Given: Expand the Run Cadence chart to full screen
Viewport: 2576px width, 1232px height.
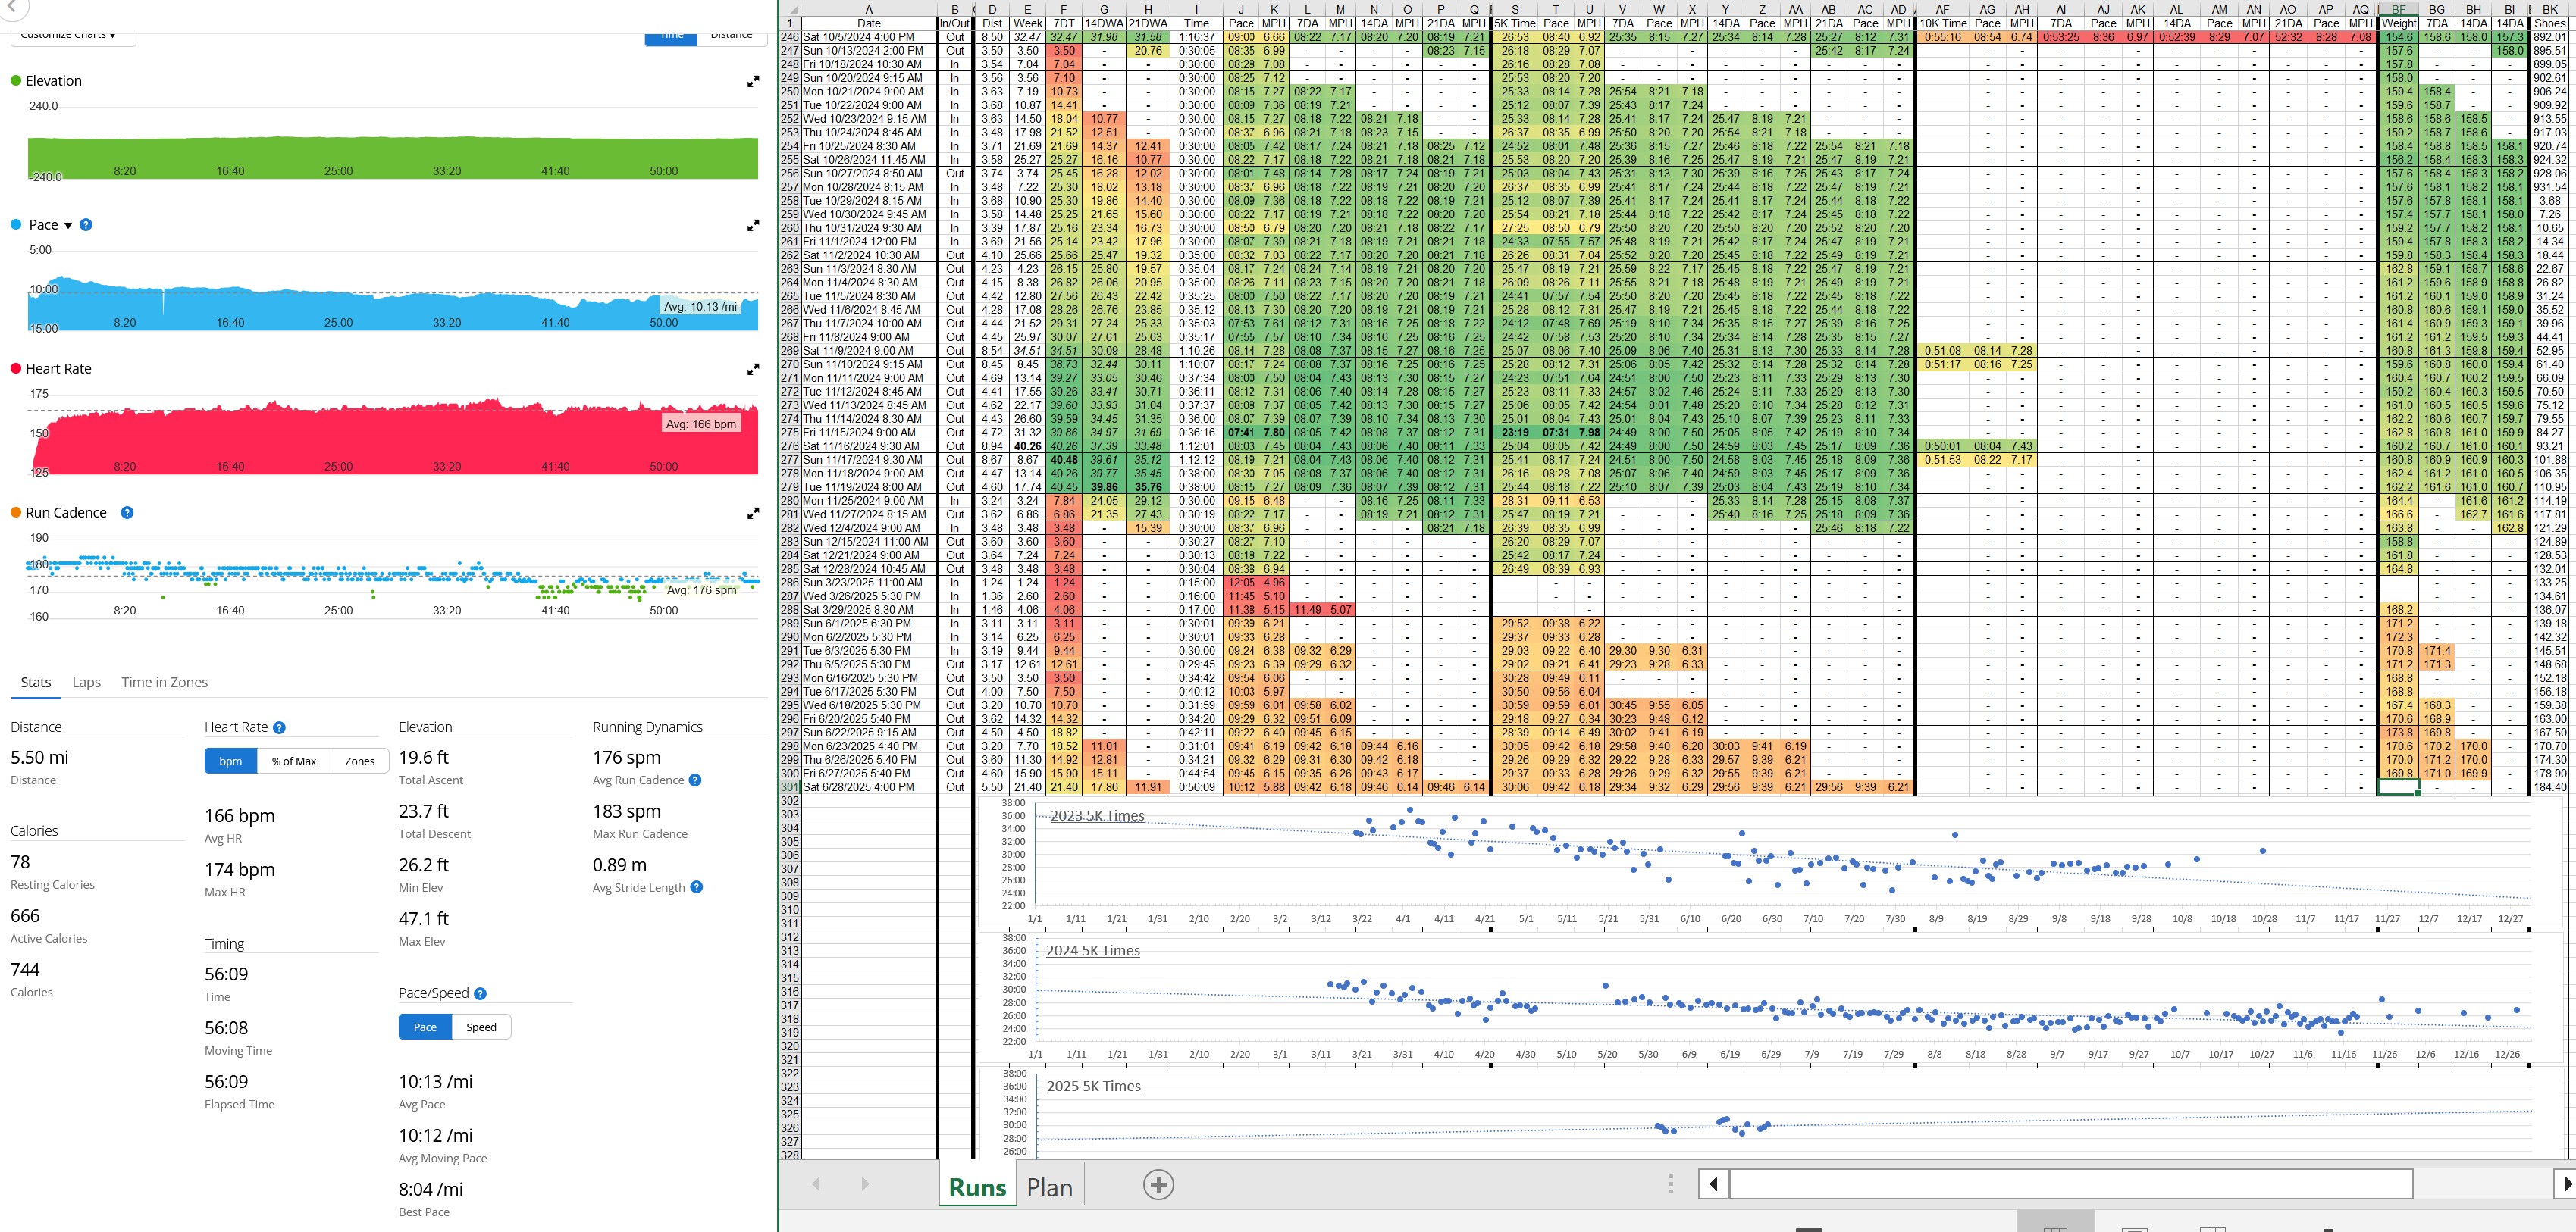Looking at the screenshot, I should 753,514.
